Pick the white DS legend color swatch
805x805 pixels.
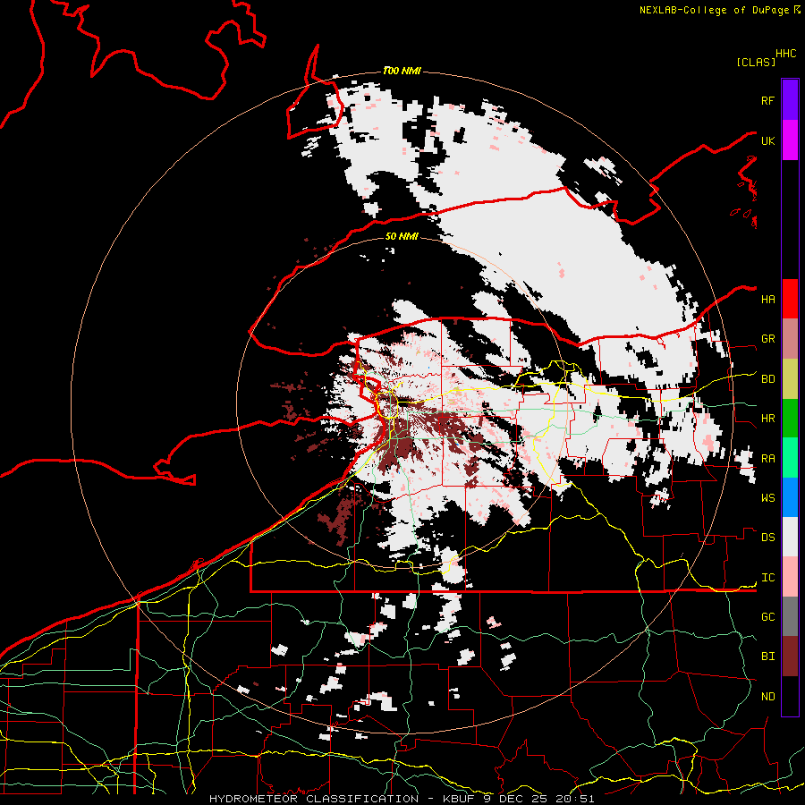[790, 537]
